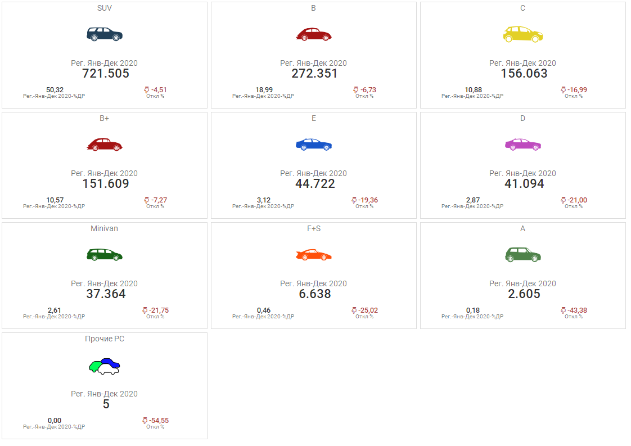Select the purple D segment car icon
The image size is (631, 446).
[x=523, y=144]
